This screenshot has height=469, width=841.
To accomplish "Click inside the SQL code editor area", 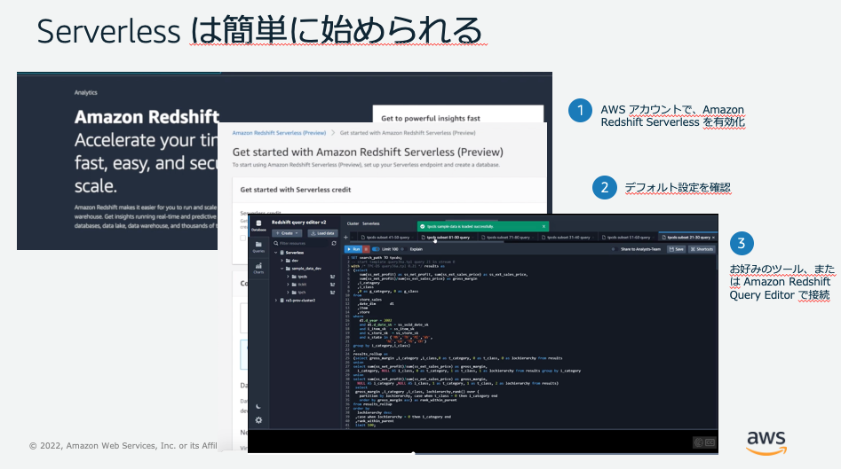I will coord(528,340).
